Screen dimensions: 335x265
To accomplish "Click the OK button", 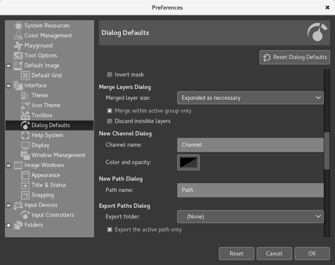I will [x=312, y=253].
